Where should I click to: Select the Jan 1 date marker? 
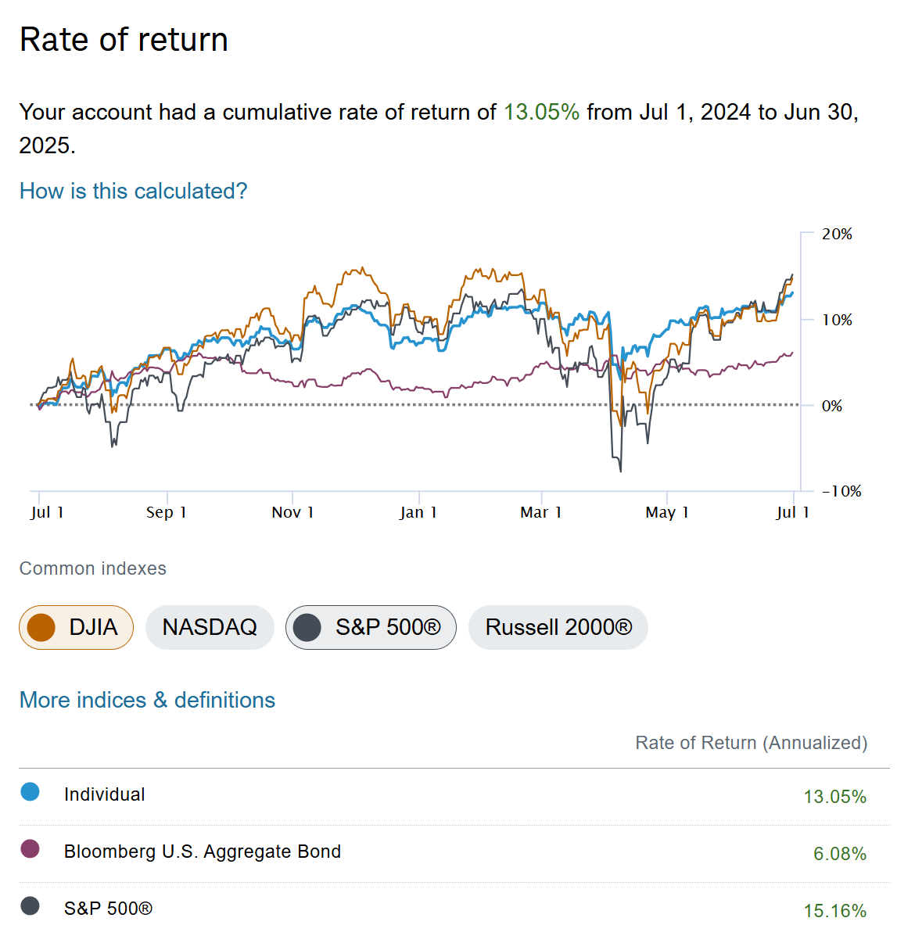418,512
